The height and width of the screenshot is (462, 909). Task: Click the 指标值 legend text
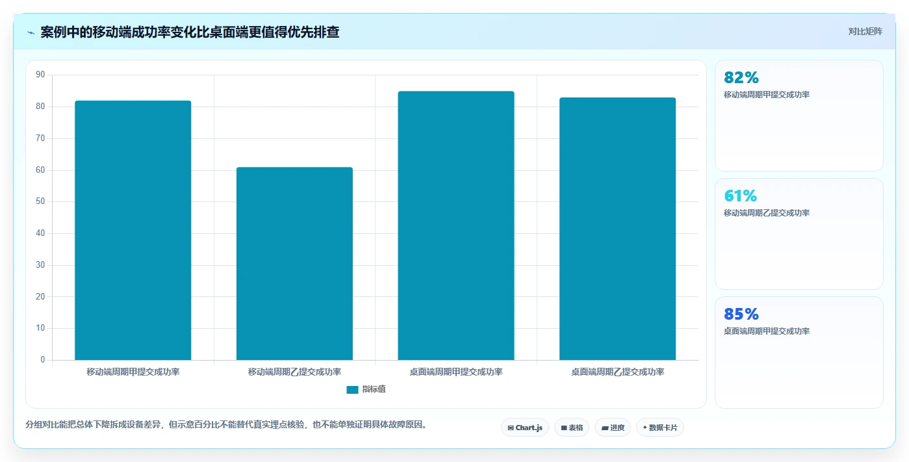(374, 389)
